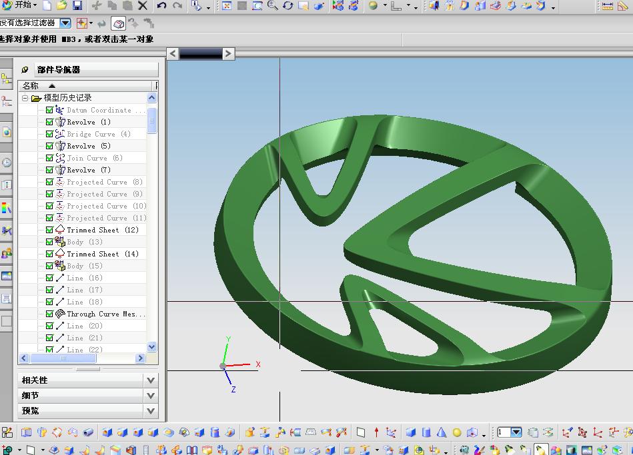Viewport: 633px width, 455px height.
Task: Click the datum CSYS axes icon
Action: coord(390,433)
